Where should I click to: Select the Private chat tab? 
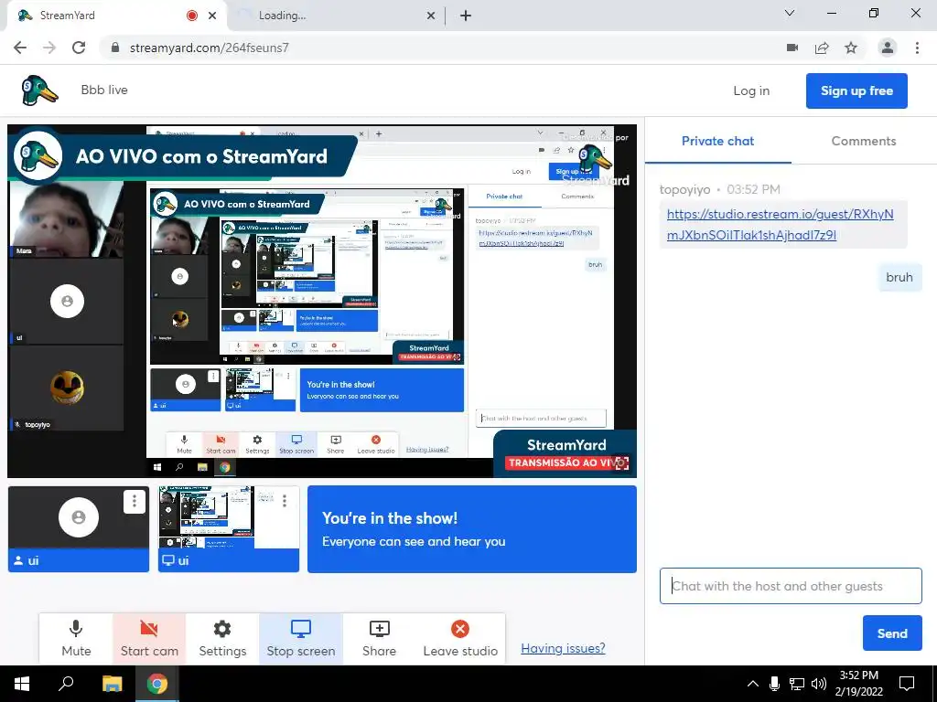[717, 141]
